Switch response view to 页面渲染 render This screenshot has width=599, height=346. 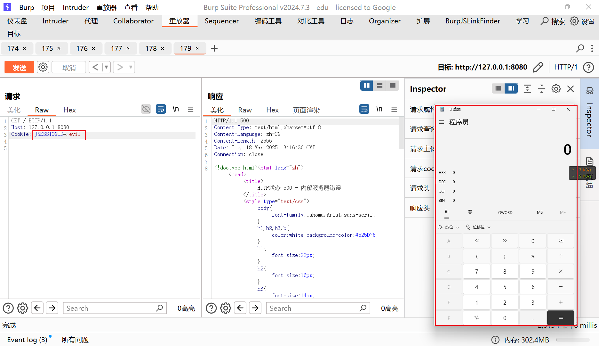[x=307, y=110]
